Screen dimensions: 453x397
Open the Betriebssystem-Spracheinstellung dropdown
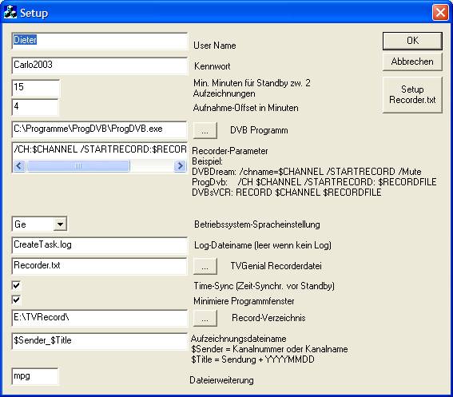coord(60,224)
